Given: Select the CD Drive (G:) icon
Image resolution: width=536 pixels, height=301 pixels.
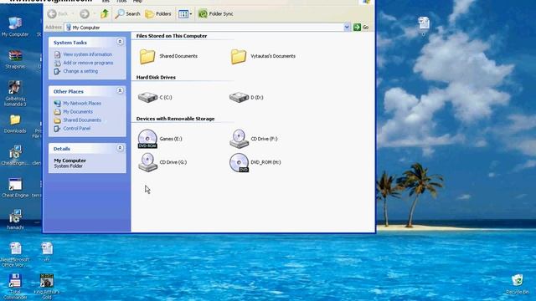Looking at the screenshot, I should point(147,162).
